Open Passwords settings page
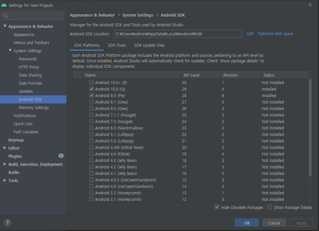The image size is (319, 231). click(28, 59)
